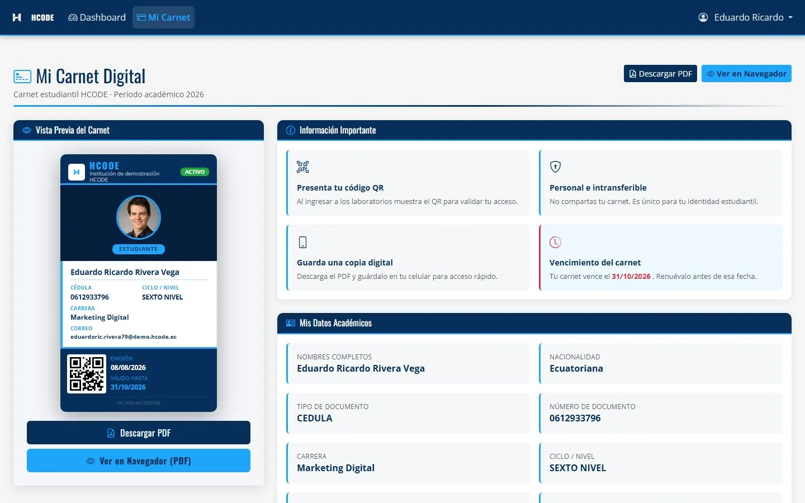
Task: Click the student photo on the carnet
Action: (x=139, y=217)
